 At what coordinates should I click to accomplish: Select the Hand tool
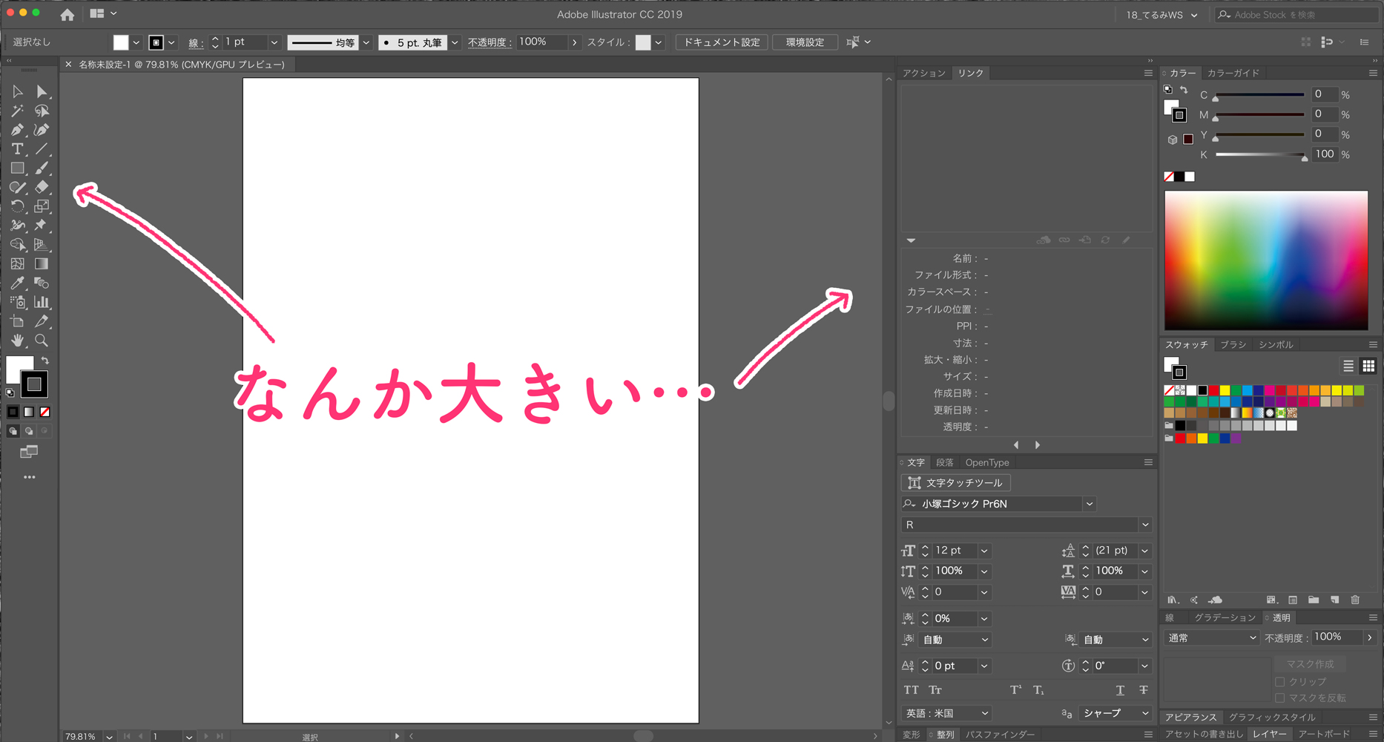pyautogui.click(x=17, y=341)
